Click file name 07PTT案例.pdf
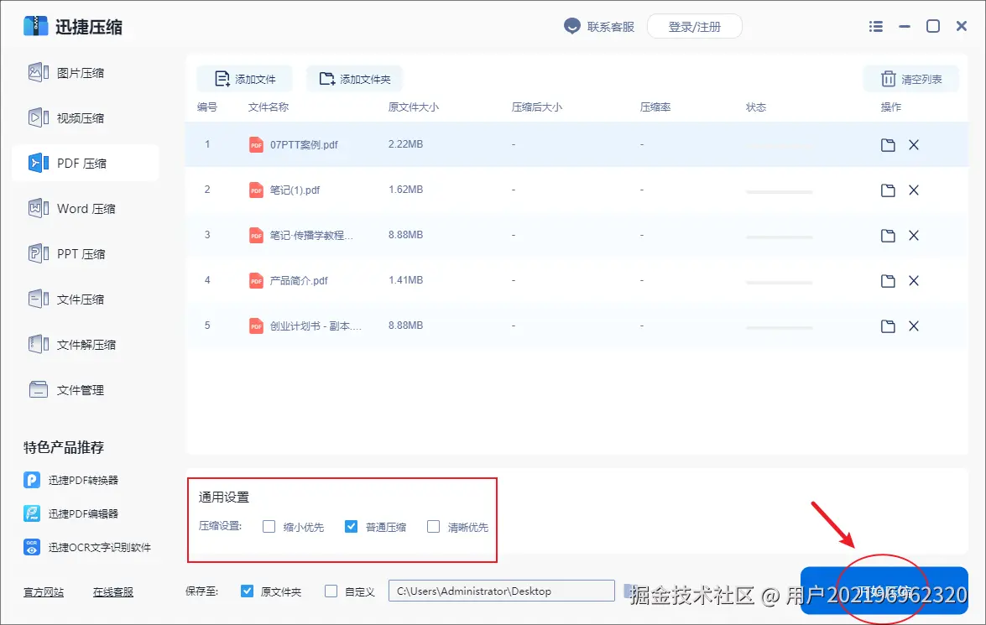 [x=304, y=144]
